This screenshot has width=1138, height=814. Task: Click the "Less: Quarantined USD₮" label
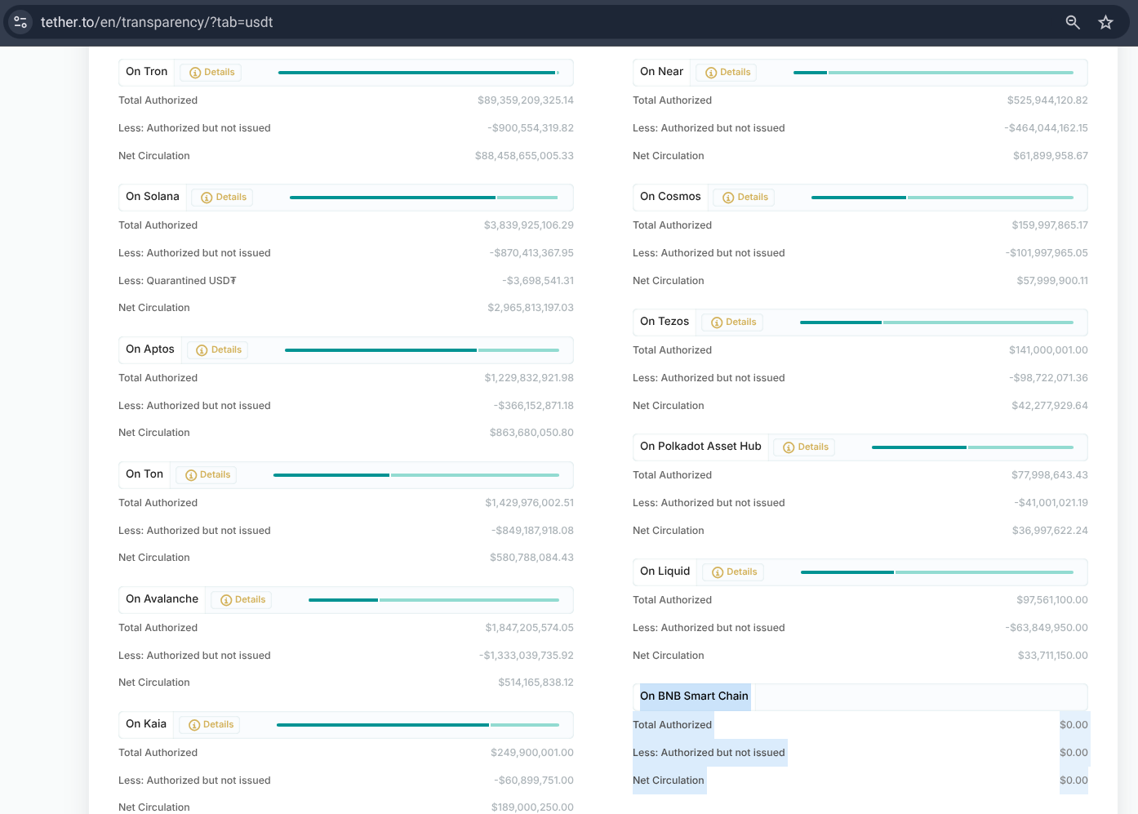point(177,281)
